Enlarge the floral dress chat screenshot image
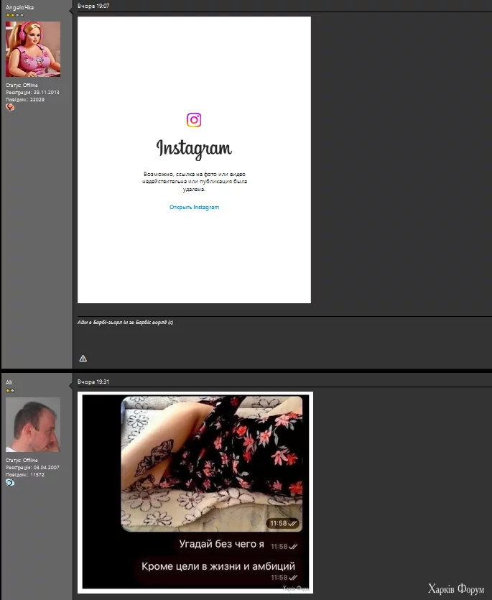The image size is (492, 600). point(195,492)
